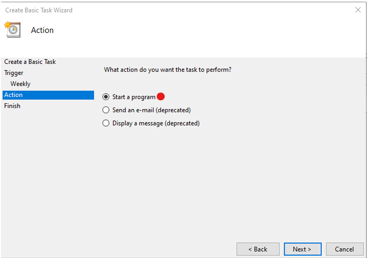Select the Display a message radio circle
Image resolution: width=374 pixels, height=258 pixels.
[106, 123]
